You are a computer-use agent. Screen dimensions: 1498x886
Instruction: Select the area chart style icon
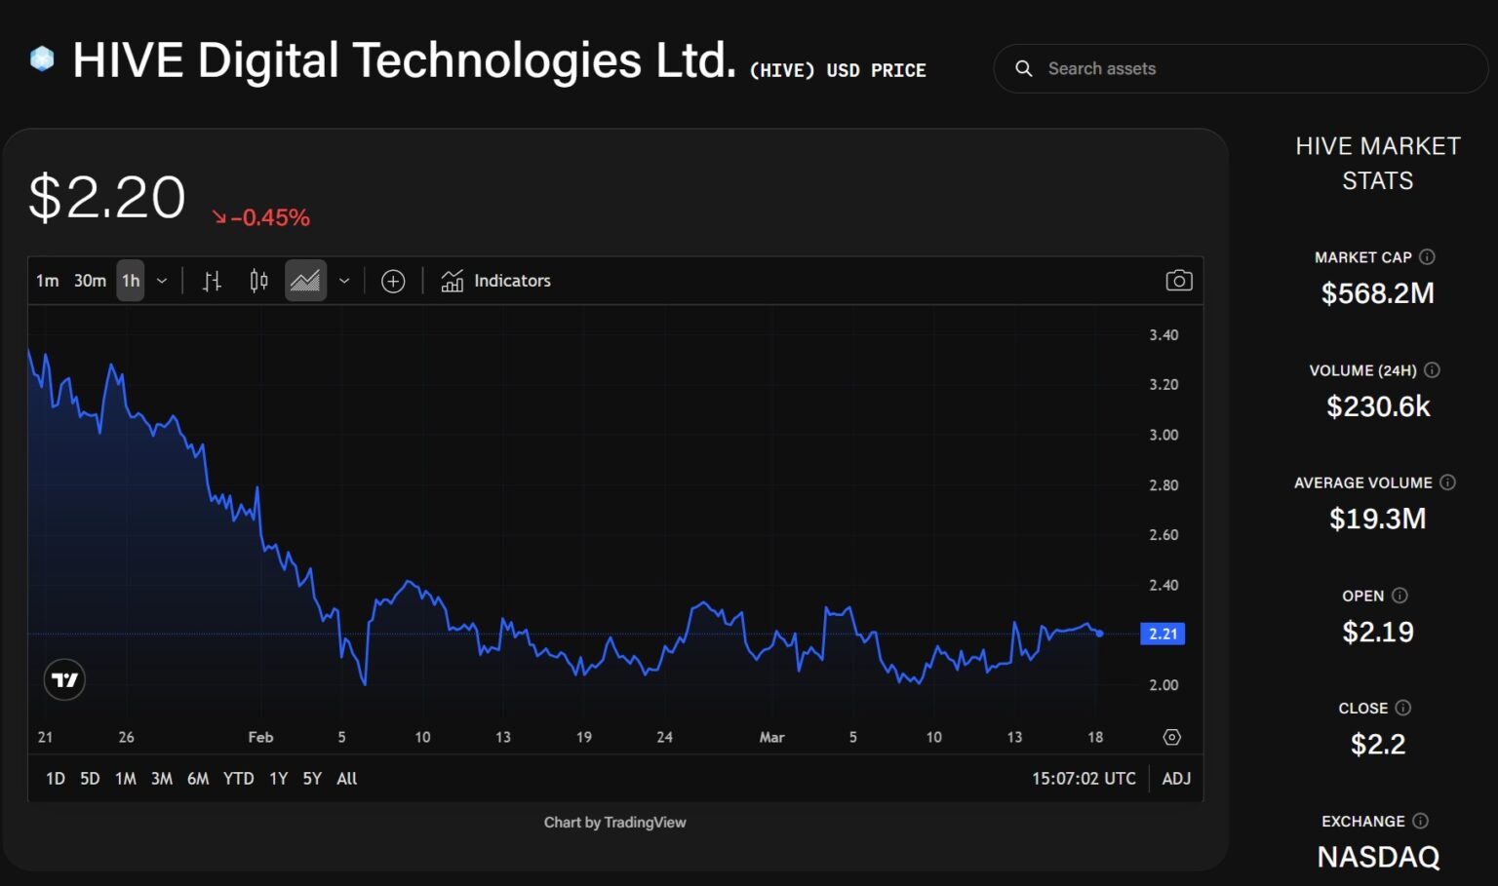tap(305, 282)
